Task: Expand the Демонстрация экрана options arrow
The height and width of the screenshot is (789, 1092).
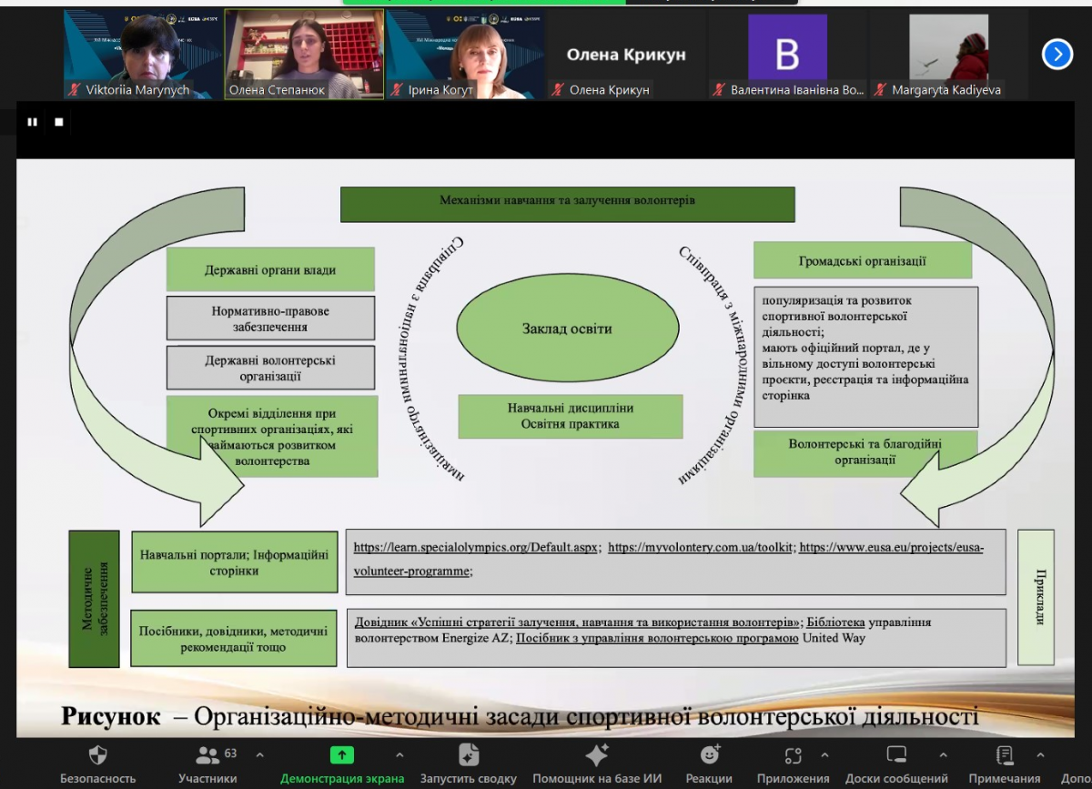Action: [399, 755]
